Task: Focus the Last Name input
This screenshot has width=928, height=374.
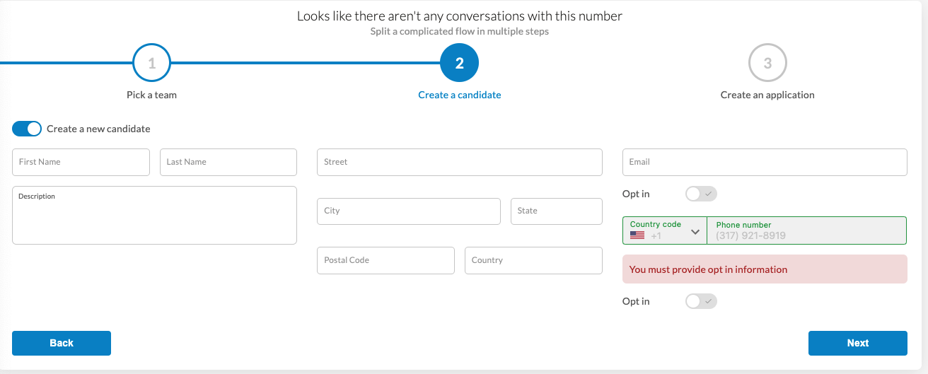Action: [x=228, y=162]
